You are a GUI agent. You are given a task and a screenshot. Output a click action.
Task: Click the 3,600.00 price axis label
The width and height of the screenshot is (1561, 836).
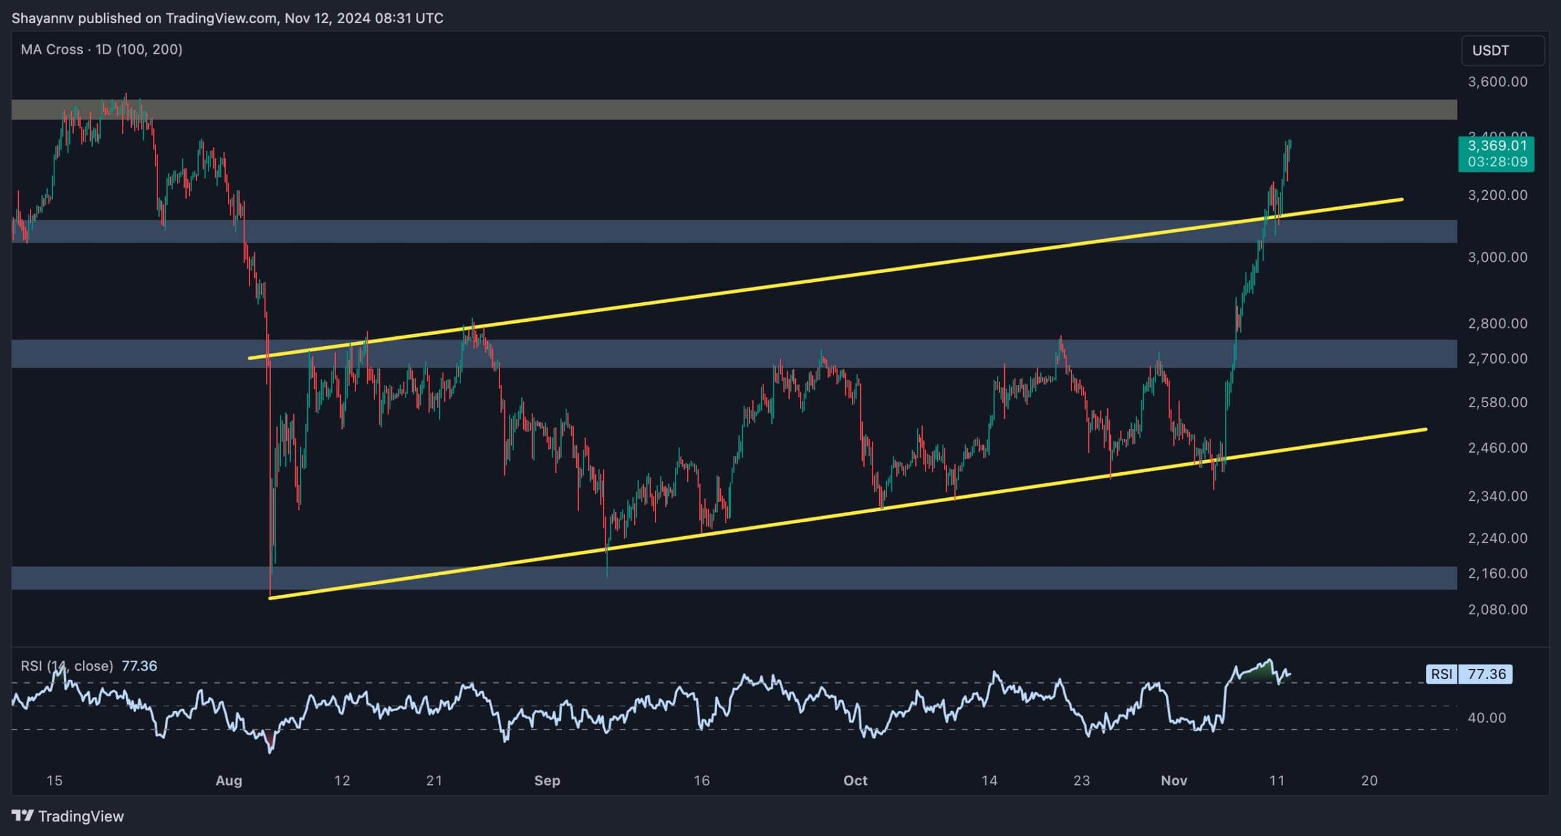(x=1497, y=82)
